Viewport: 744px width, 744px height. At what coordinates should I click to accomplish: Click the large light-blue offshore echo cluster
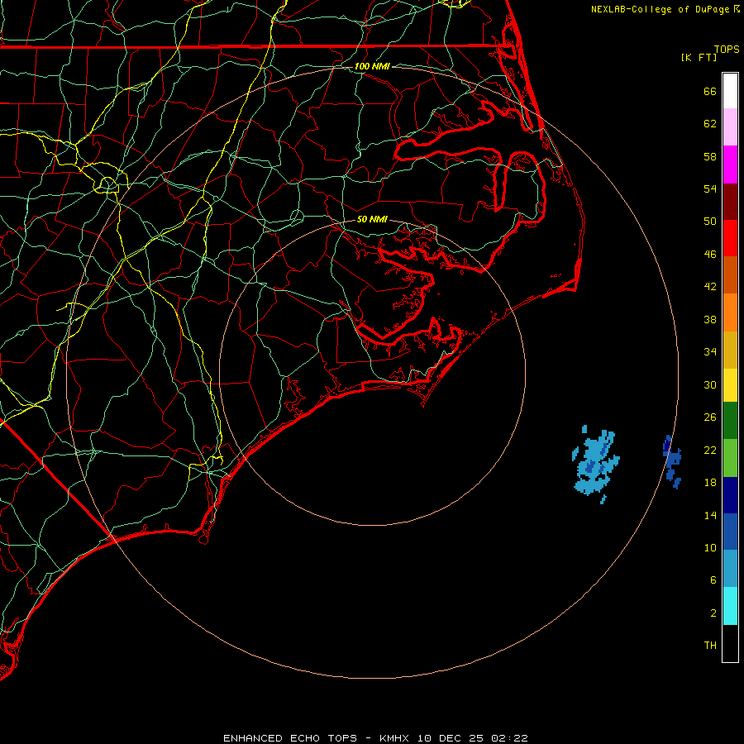click(595, 464)
